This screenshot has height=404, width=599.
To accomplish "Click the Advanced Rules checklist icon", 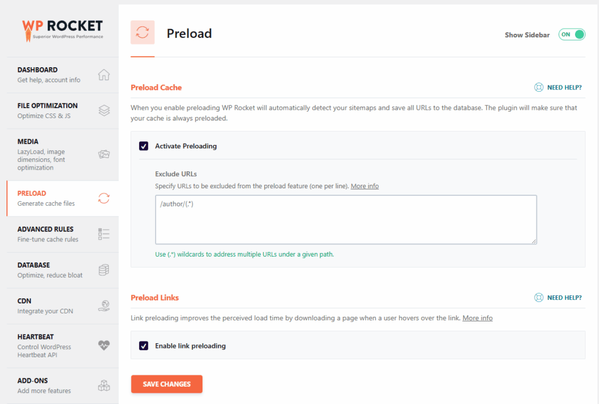I will pos(104,234).
